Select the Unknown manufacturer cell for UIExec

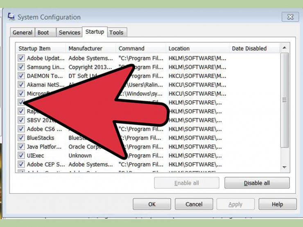pyautogui.click(x=80, y=155)
